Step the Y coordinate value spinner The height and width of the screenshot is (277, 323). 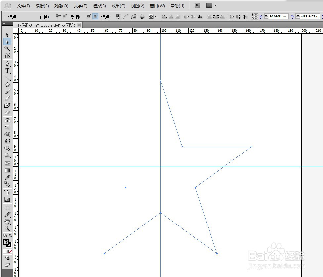tap(298, 16)
